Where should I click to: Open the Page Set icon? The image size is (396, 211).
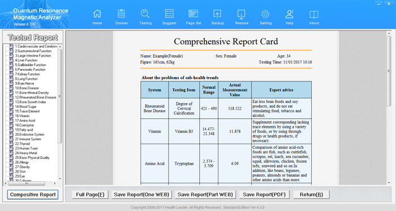tap(193, 14)
